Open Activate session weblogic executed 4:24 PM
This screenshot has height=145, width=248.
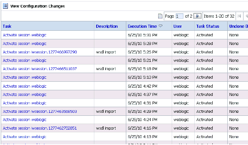click(x=24, y=120)
